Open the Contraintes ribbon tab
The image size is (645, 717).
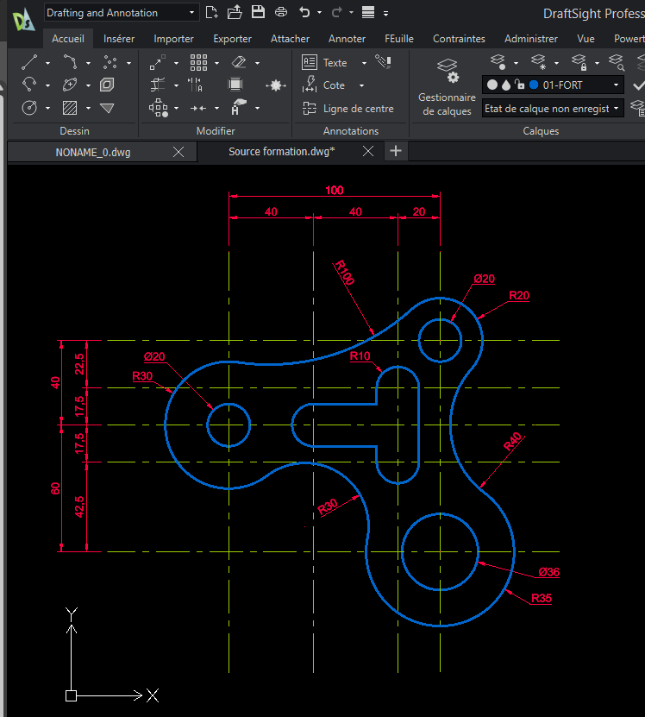pyautogui.click(x=459, y=39)
